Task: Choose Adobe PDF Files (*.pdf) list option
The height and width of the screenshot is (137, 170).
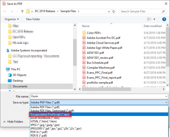Action: [99, 107]
